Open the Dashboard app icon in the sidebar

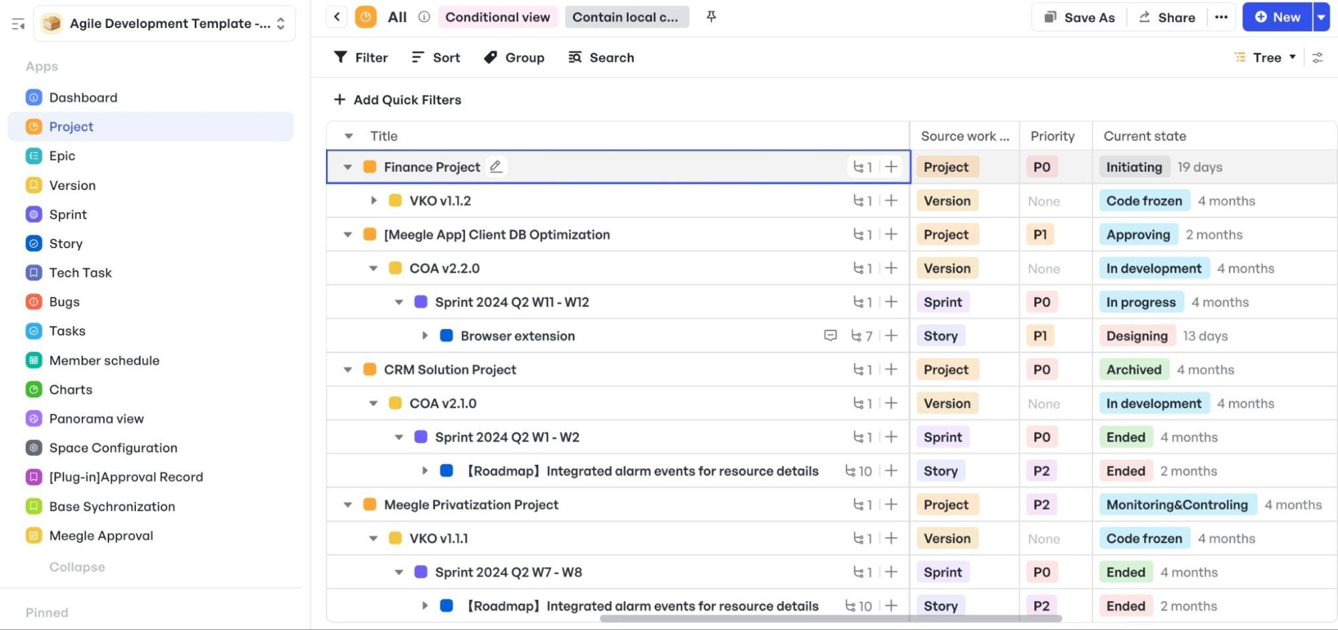[x=33, y=98]
